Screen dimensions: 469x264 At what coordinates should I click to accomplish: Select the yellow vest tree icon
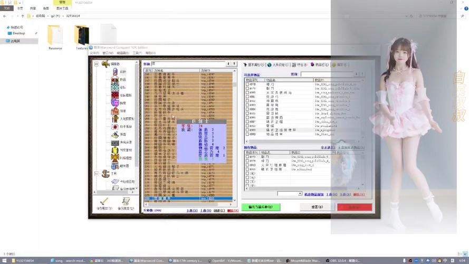tap(115, 150)
